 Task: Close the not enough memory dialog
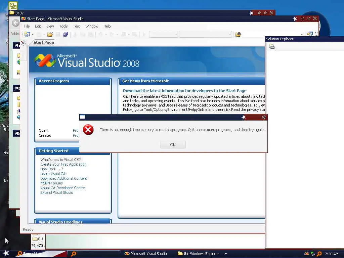click(x=264, y=117)
